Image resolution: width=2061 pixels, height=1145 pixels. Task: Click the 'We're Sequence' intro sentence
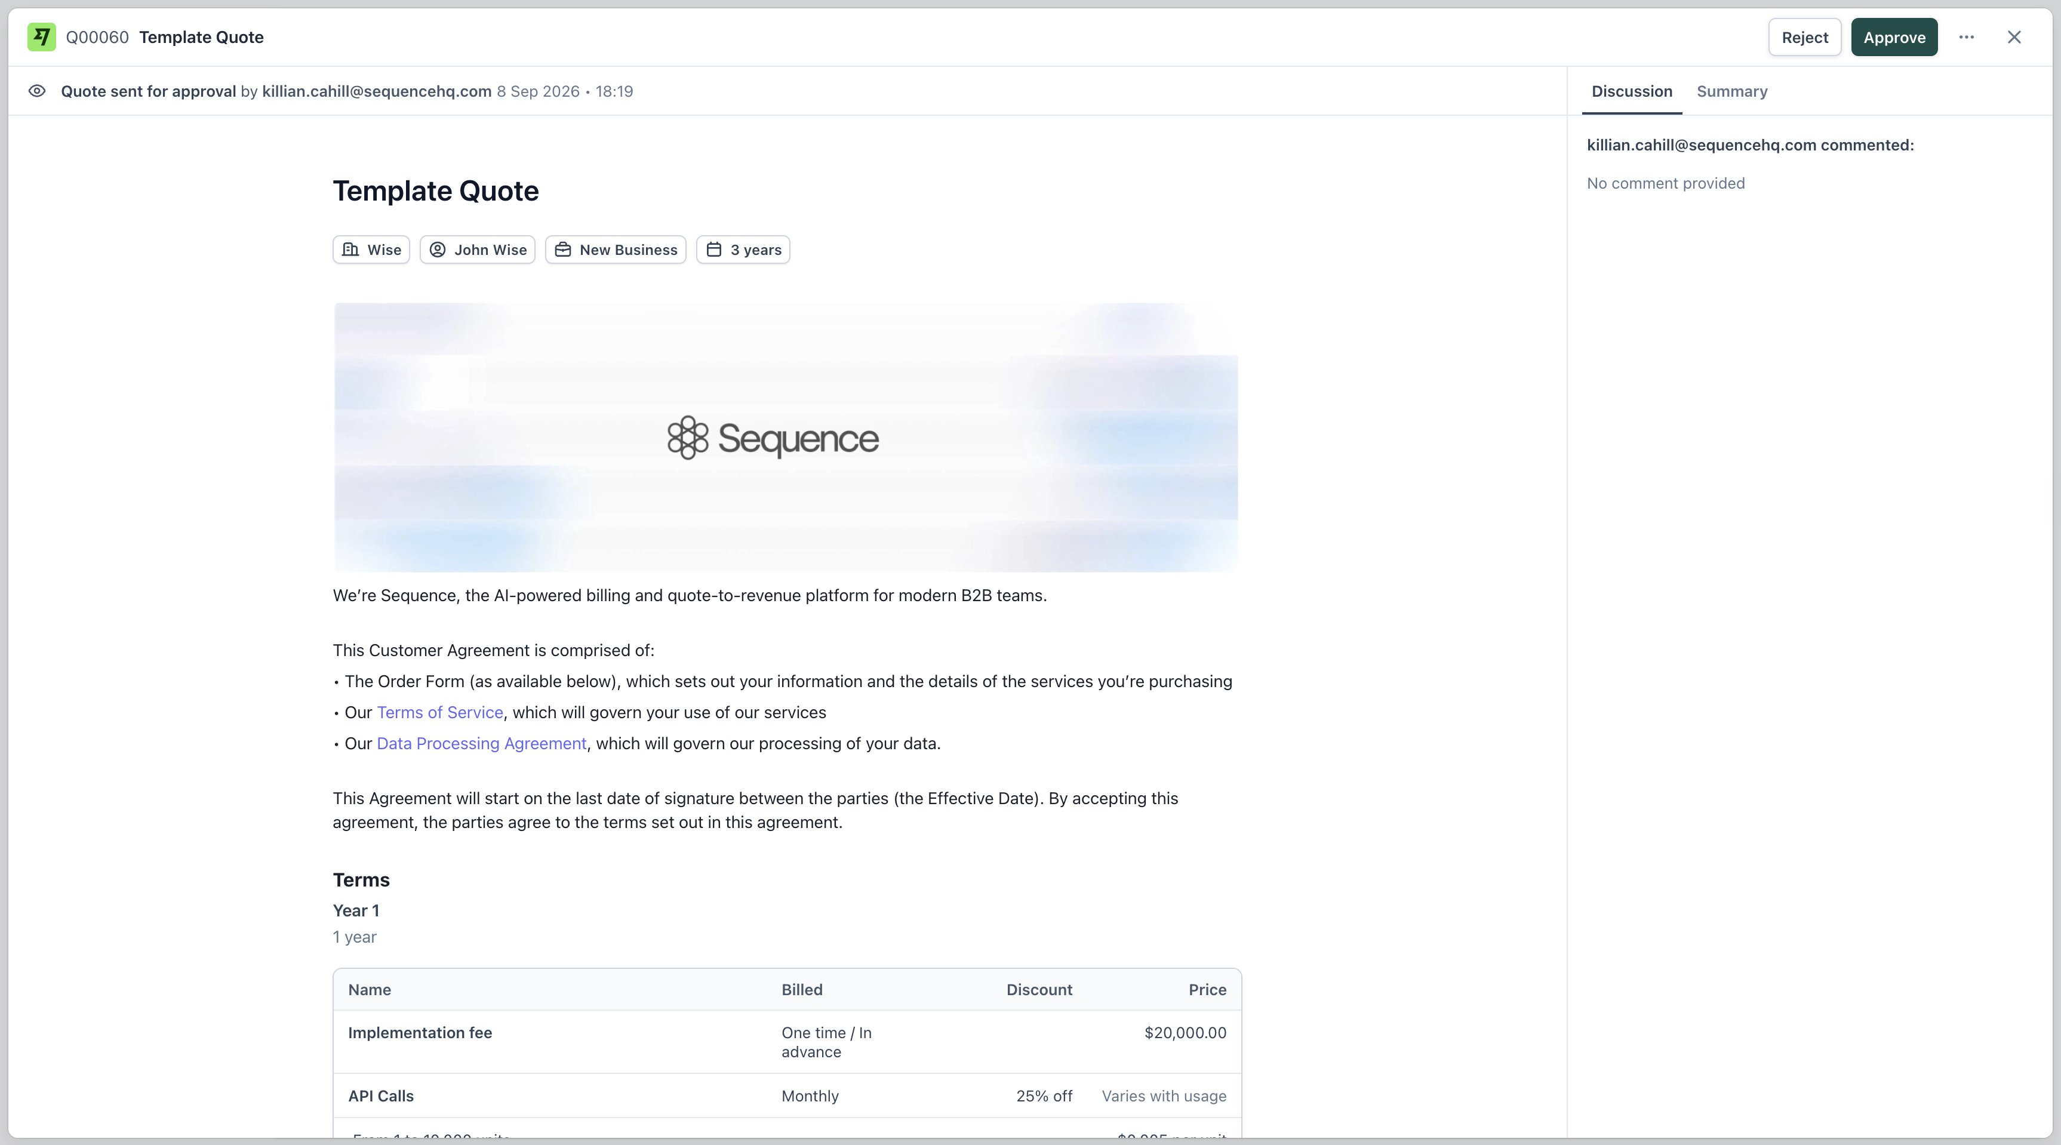coord(690,595)
